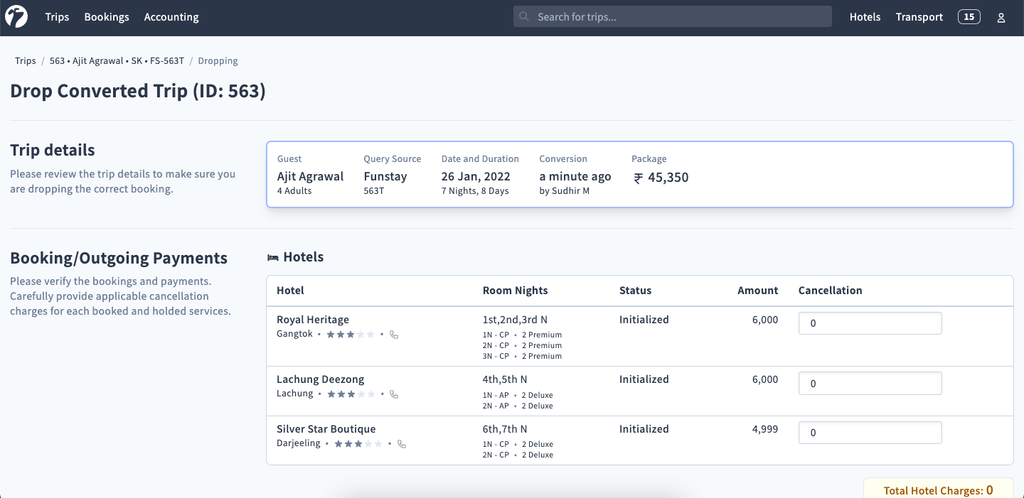Click phone icon for Silver Star Boutique

point(402,444)
